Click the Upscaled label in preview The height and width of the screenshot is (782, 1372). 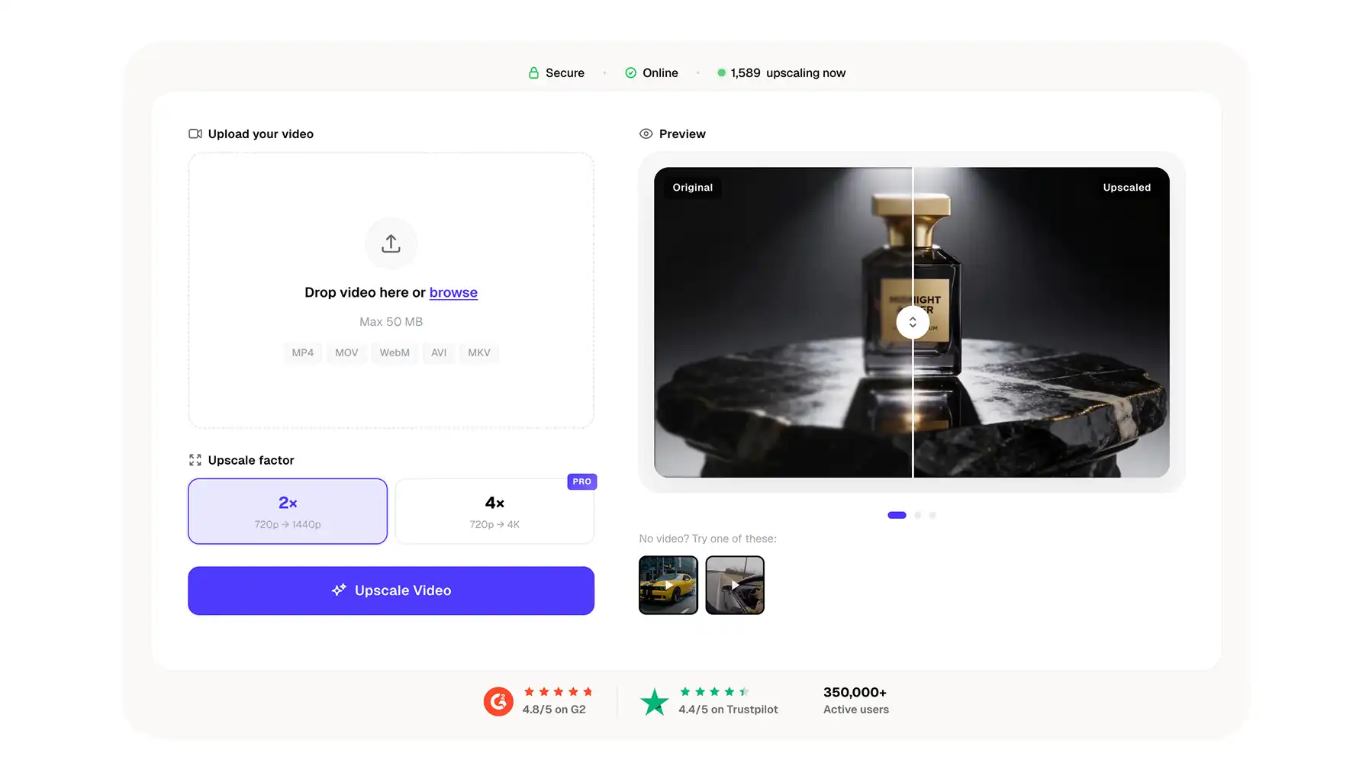point(1127,188)
